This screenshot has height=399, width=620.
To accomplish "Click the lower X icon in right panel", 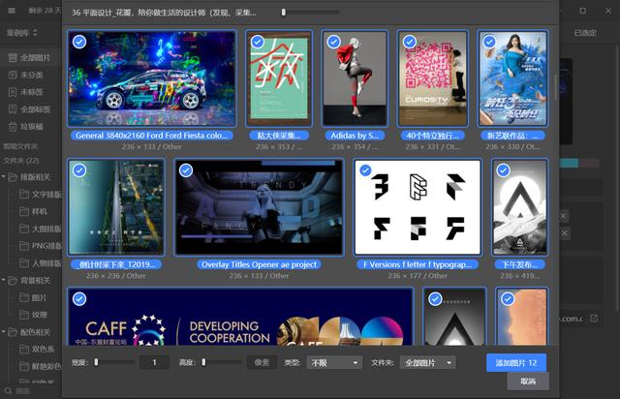I will pyautogui.click(x=564, y=233).
